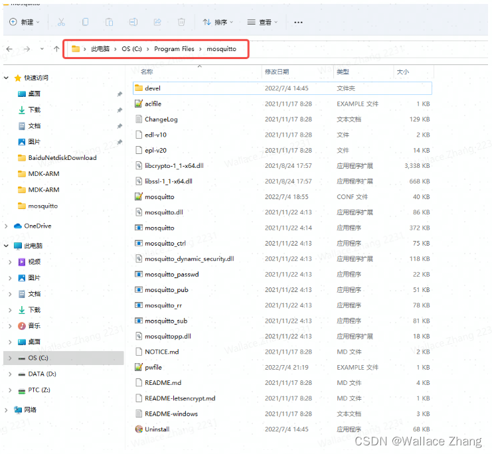Select the aclfile file icon
Image resolution: width=492 pixels, height=454 pixels.
click(139, 104)
